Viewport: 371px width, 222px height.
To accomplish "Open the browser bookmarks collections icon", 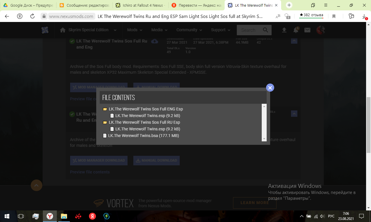I will point(313,5).
